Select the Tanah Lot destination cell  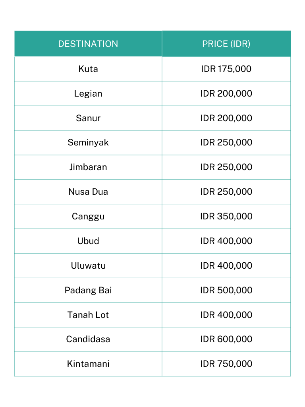click(x=88, y=315)
